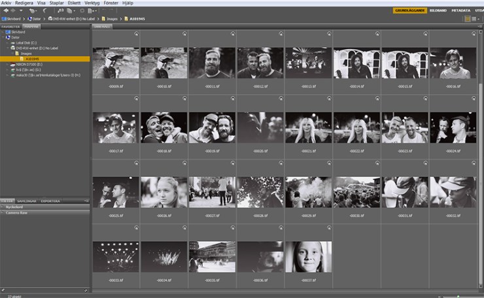The width and height of the screenshot is (484, 298).
Task: Click the Forward navigation arrow in toolbar
Action: point(14,10)
